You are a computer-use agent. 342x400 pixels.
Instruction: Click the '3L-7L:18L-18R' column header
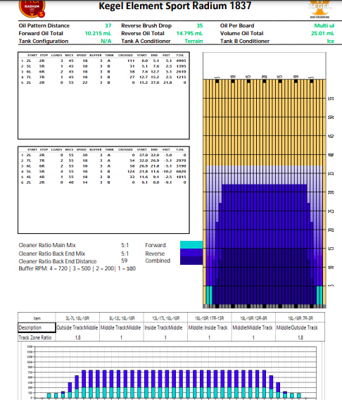(77, 318)
